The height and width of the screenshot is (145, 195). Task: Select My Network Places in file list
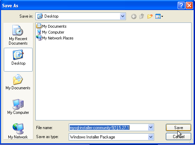click(55, 38)
